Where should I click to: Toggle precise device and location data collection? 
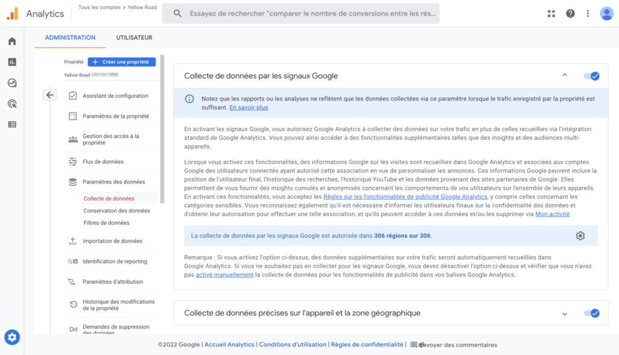click(x=591, y=313)
